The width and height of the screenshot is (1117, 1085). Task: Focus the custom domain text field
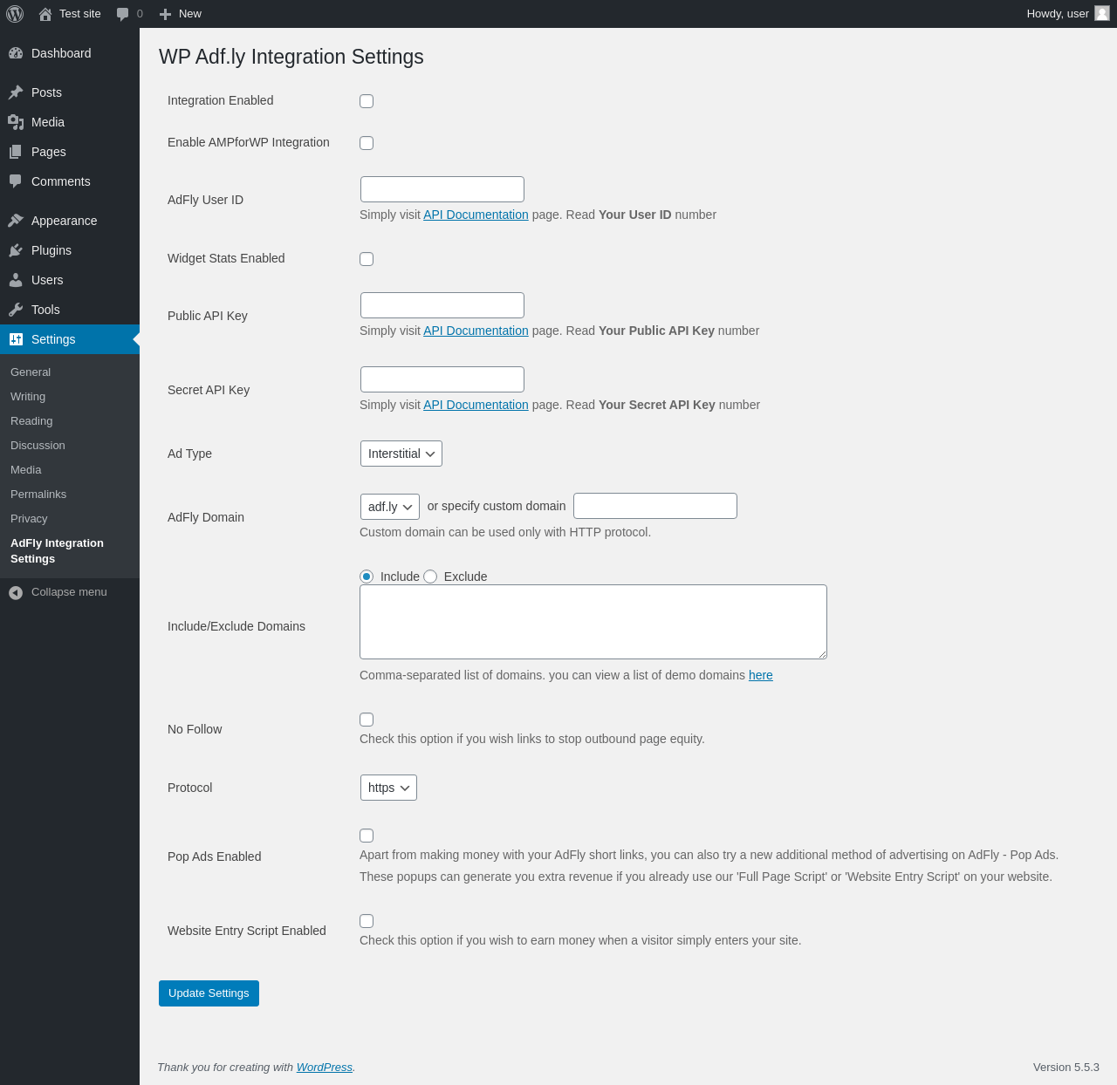pyautogui.click(x=655, y=506)
